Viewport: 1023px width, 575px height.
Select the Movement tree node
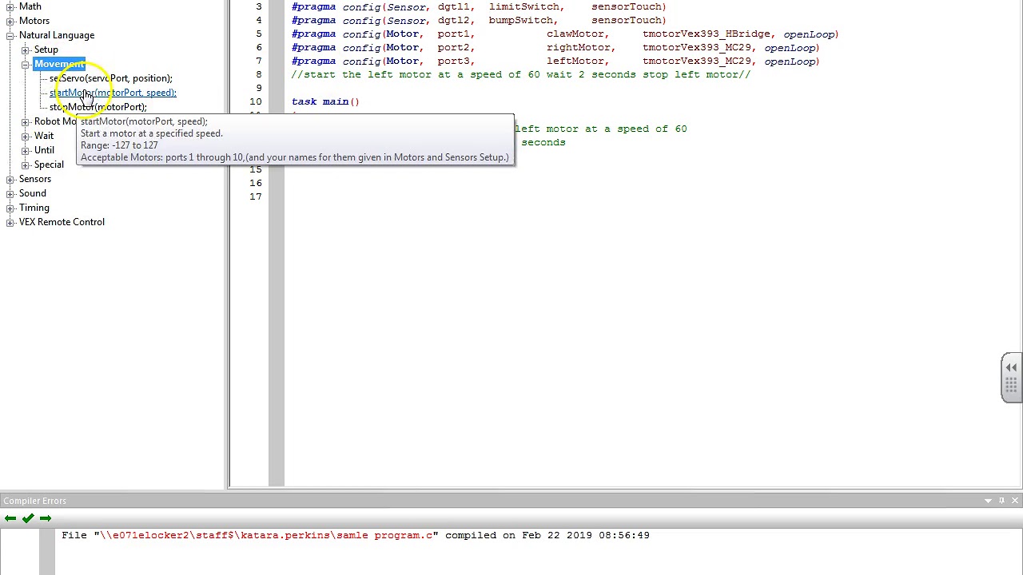pos(59,64)
